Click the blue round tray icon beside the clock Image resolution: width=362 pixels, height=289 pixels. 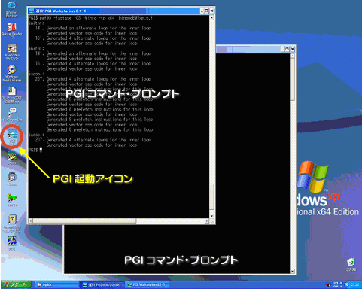point(348,284)
